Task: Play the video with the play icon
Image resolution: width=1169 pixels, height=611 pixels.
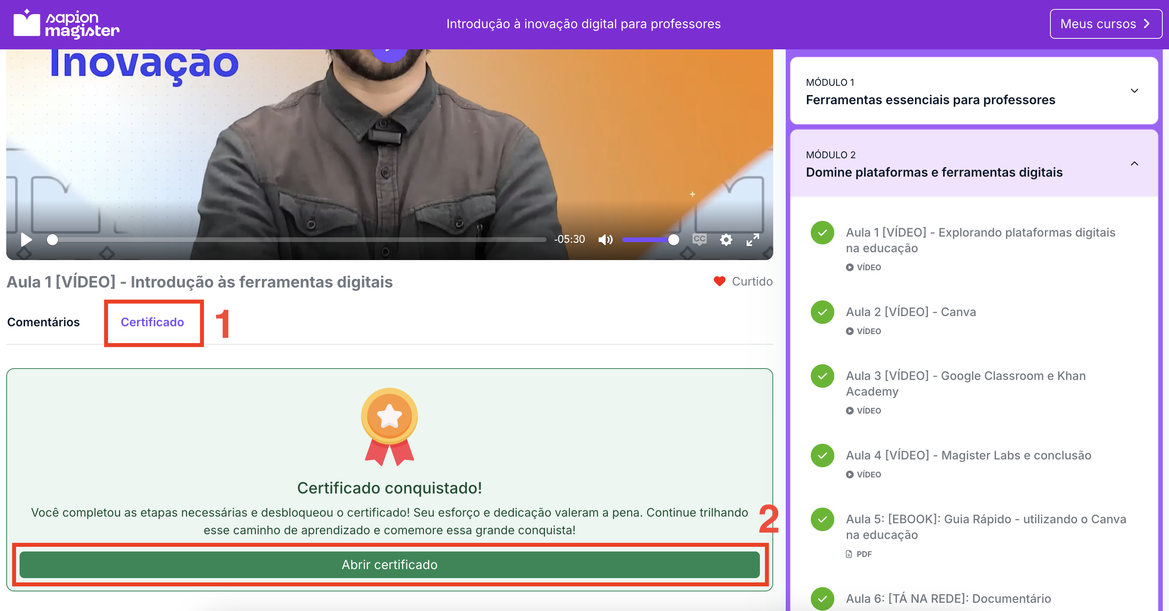Action: tap(26, 239)
